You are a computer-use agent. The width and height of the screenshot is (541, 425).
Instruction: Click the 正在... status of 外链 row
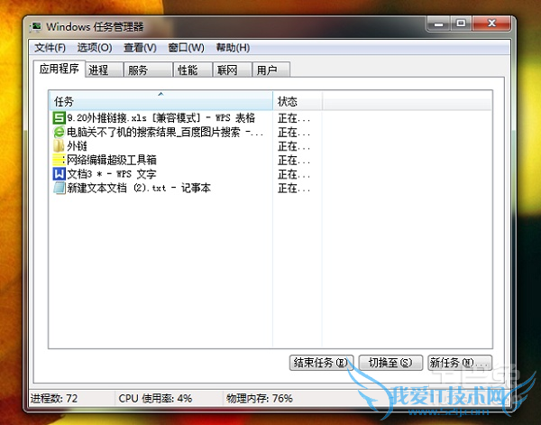[294, 146]
